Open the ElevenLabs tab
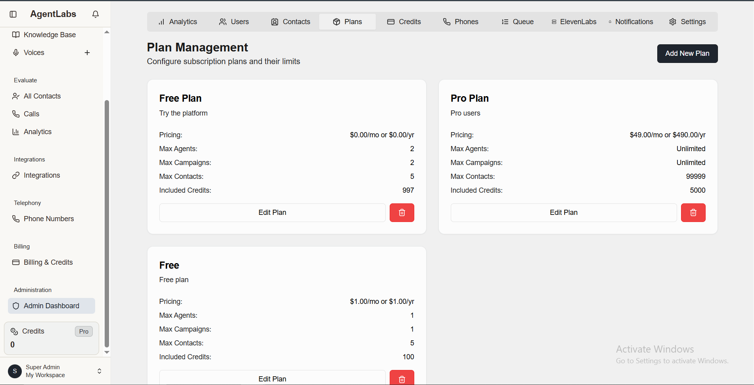Viewport: 754px width, 385px height. coord(573,22)
